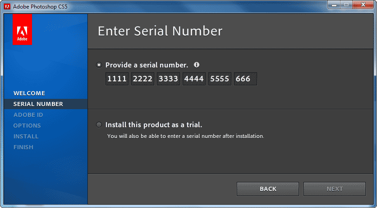377x208 pixels.
Task: Click the serial number info icon
Action: click(197, 65)
